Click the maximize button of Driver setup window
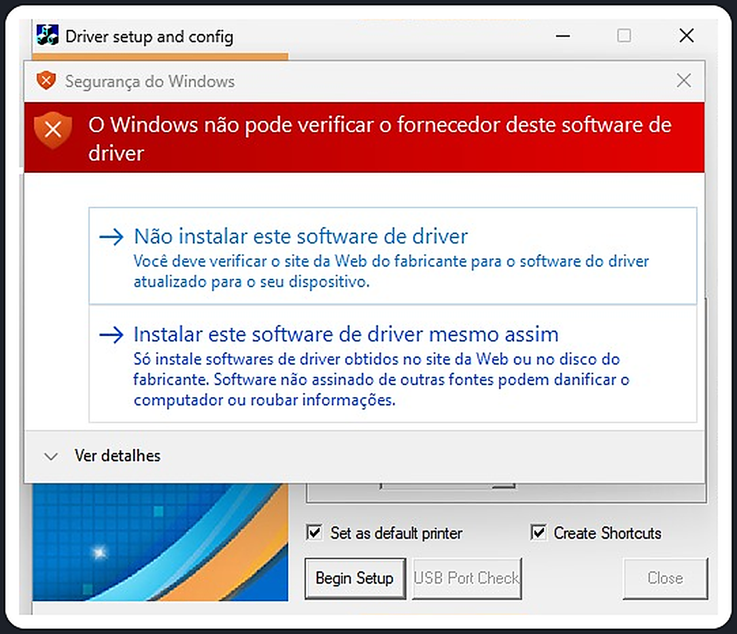Viewport: 737px width, 634px height. coord(624,36)
